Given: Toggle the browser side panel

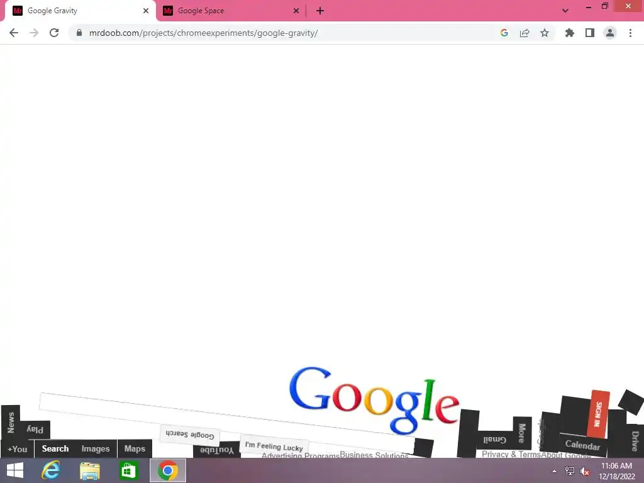Looking at the screenshot, I should pos(590,33).
